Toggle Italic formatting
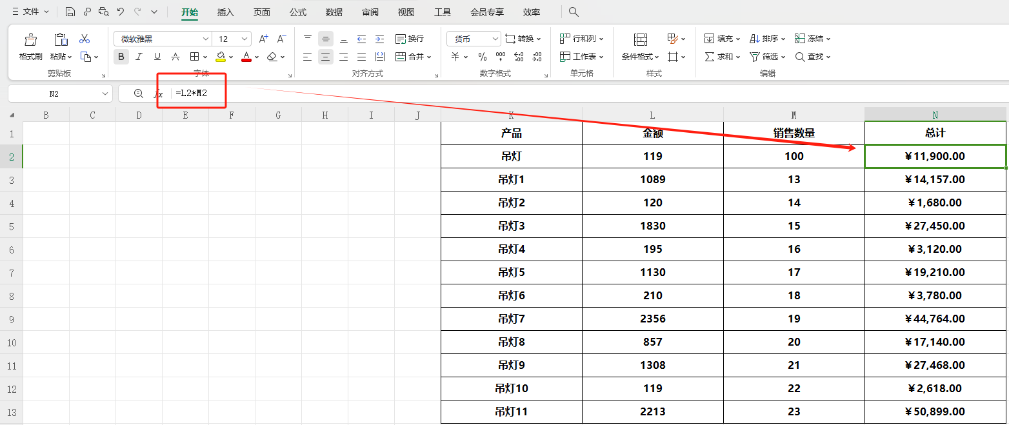 pyautogui.click(x=139, y=57)
